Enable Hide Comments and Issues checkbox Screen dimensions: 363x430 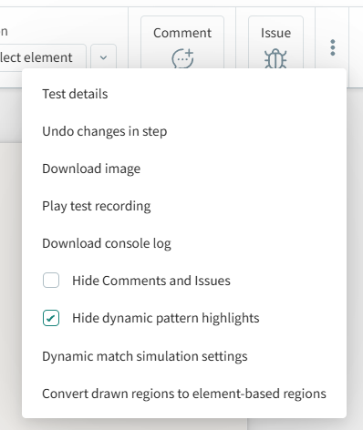(51, 281)
